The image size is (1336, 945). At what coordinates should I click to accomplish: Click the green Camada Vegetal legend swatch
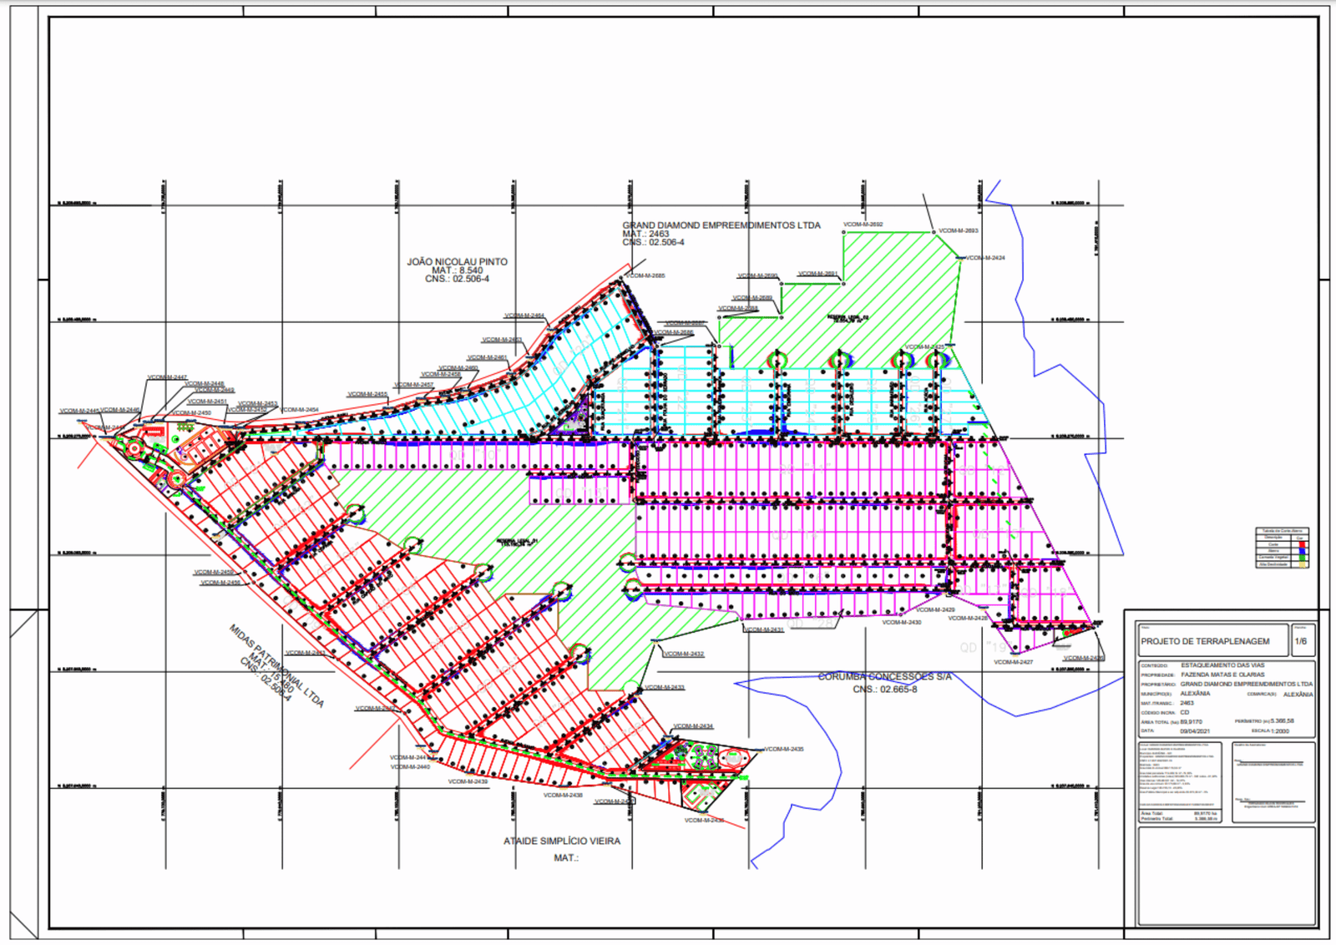pyautogui.click(x=1301, y=558)
